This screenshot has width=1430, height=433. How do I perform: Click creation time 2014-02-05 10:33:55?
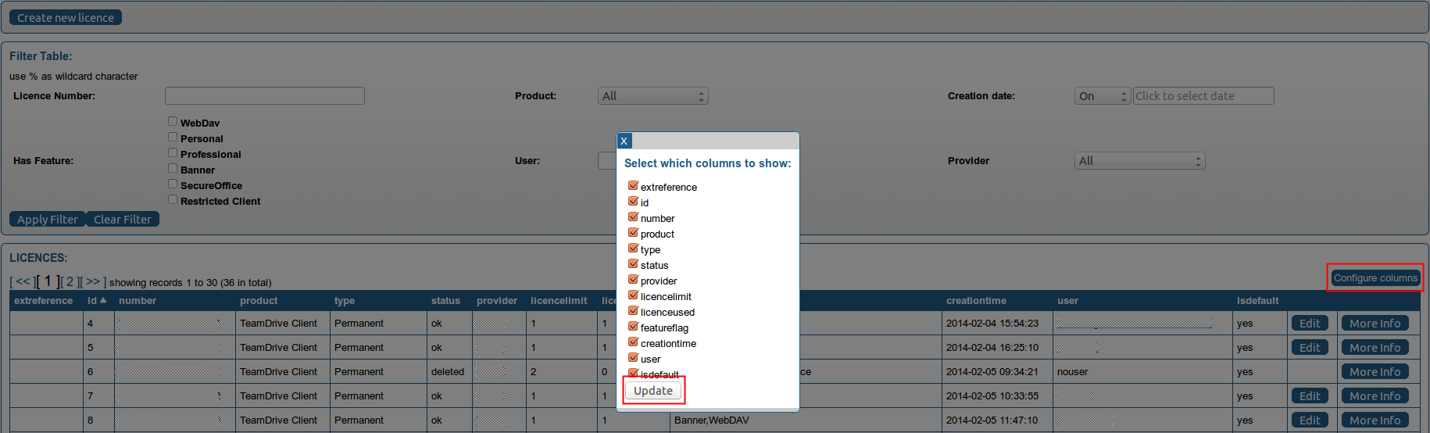[992, 396]
